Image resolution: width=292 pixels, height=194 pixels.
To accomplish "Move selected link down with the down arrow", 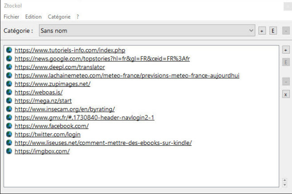I will [x=284, y=185].
